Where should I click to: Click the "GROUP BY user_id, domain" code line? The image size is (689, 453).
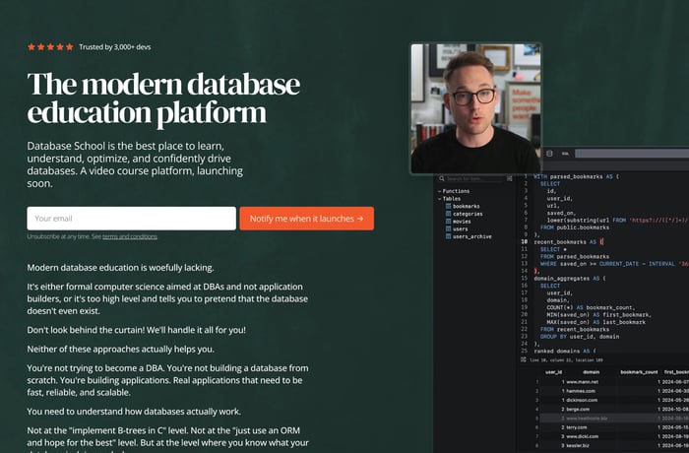[580, 337]
